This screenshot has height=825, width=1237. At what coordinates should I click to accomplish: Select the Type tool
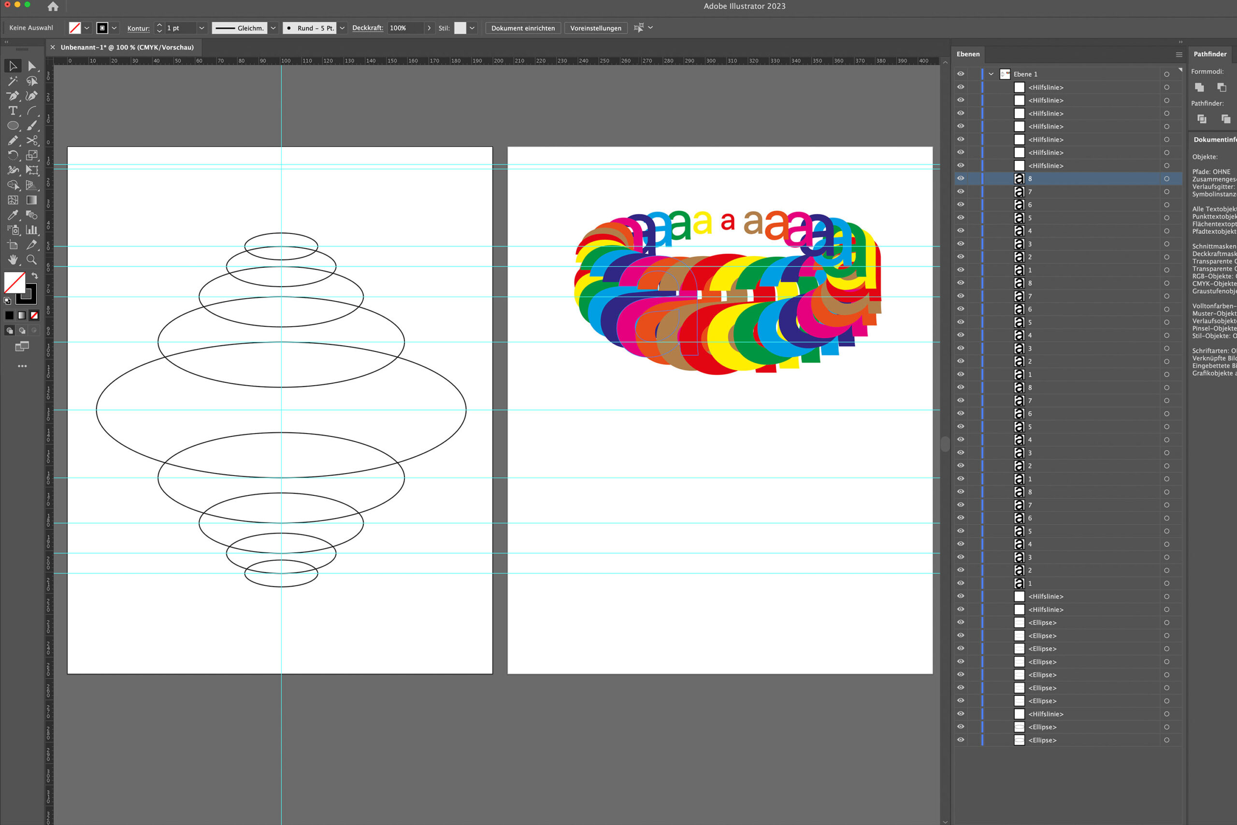[13, 111]
